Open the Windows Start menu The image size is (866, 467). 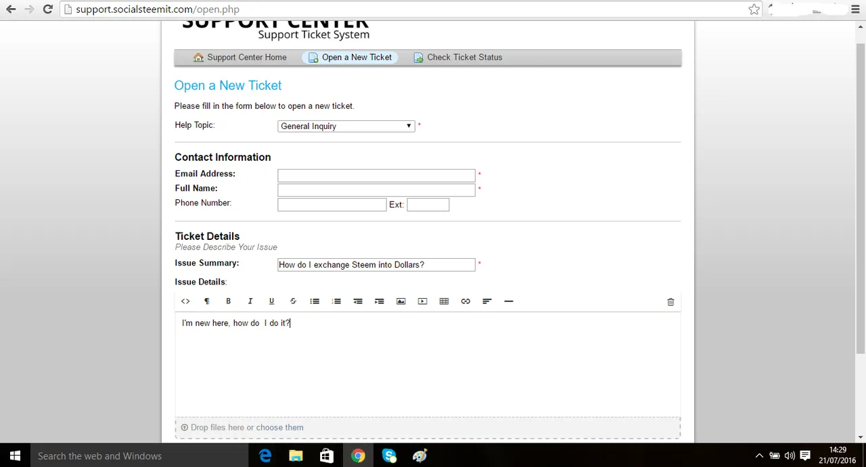coord(15,456)
